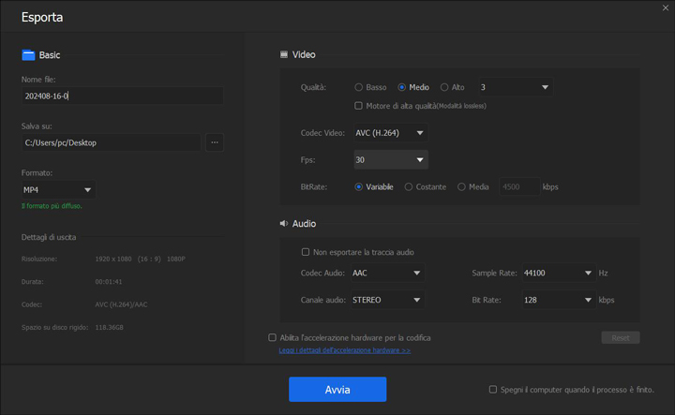675x415 pixels.
Task: Open folder browser with three-dots button
Action: 215,142
